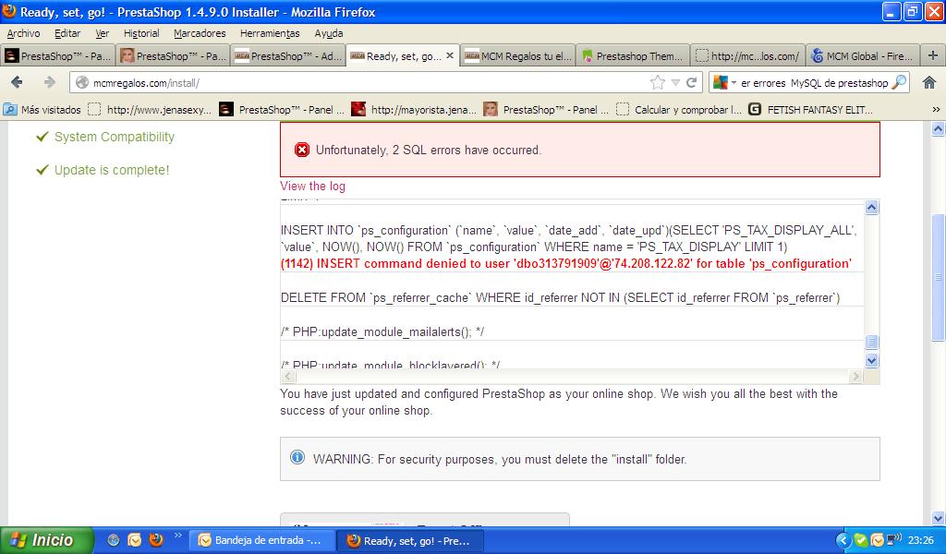Reload the page using refresh icon
The image size is (946, 554).
point(691,82)
